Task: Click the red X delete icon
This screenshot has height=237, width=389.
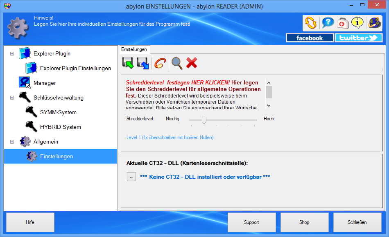Action: (x=192, y=63)
